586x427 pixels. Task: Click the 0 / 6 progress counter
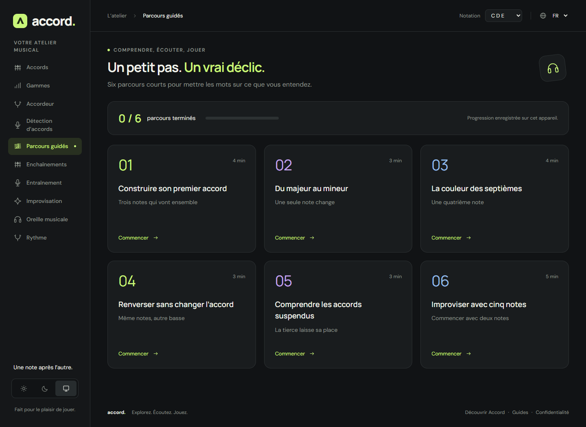(x=130, y=118)
